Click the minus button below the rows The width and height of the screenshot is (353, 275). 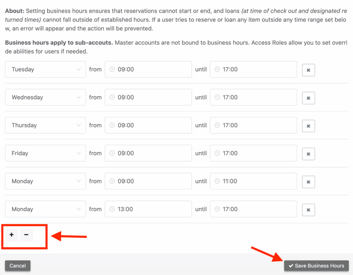coord(26,235)
